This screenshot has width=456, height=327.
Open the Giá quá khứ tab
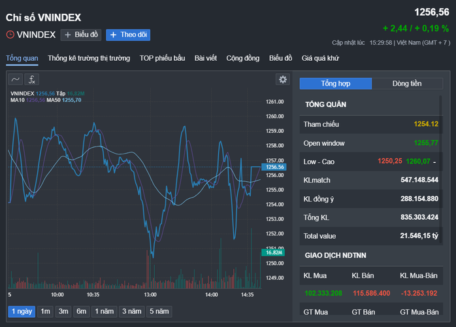(320, 58)
